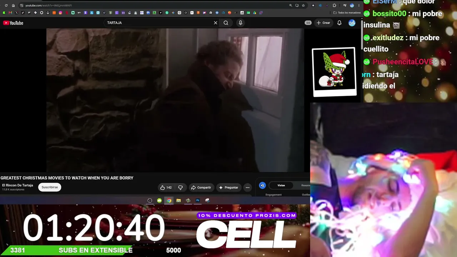Click the Compartir share button
This screenshot has width=457, height=257.
coord(201,187)
